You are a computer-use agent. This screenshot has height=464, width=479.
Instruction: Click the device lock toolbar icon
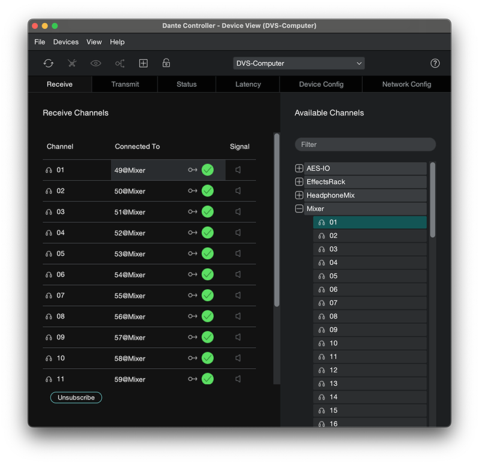point(166,63)
